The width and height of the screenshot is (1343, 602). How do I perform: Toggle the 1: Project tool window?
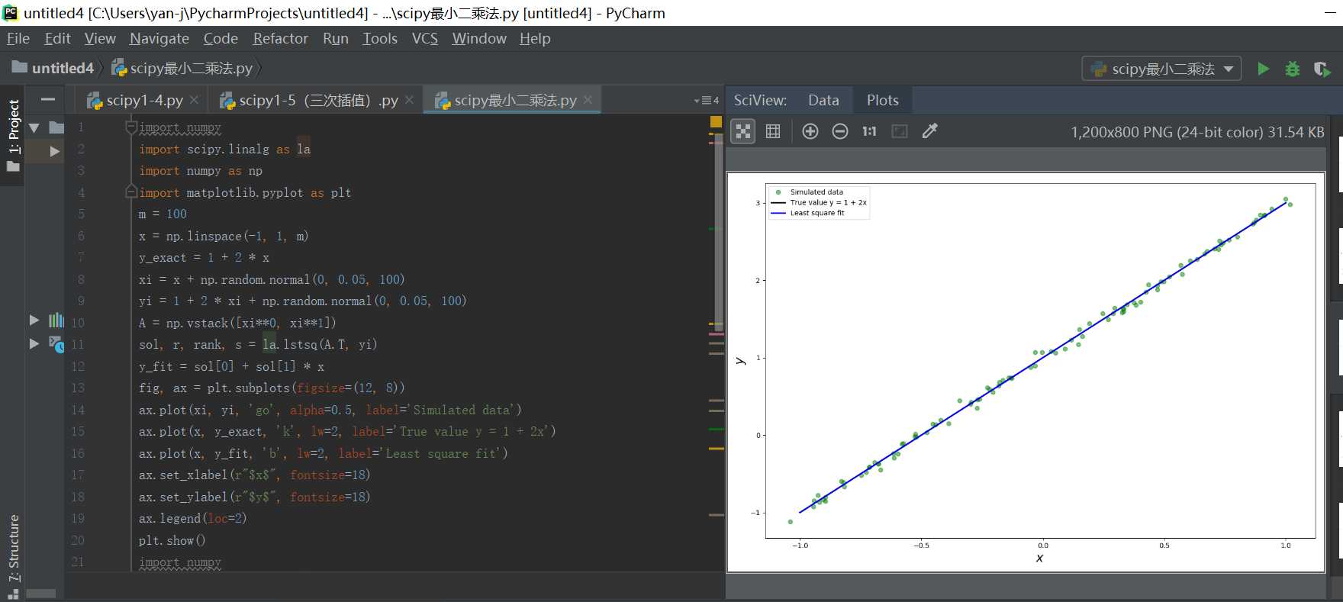click(13, 134)
